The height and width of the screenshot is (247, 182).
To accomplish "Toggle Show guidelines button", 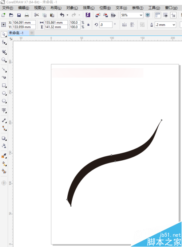I will [173, 15].
